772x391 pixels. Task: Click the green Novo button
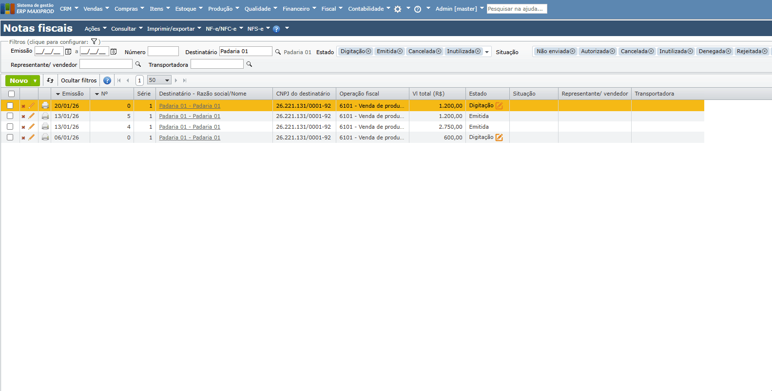point(19,81)
